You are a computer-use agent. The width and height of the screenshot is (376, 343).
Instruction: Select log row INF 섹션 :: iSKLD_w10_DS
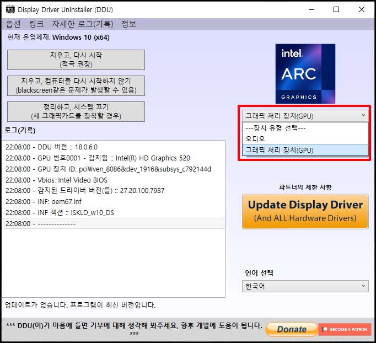(x=114, y=212)
